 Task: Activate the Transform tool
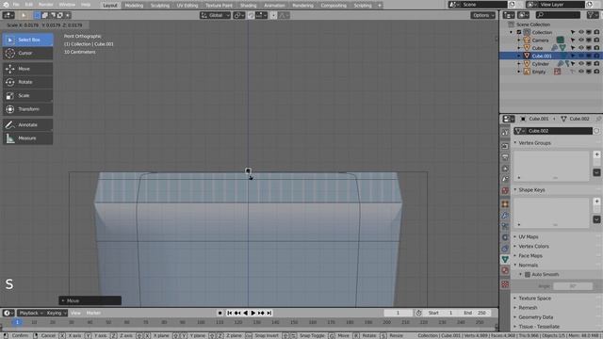[x=27, y=109]
